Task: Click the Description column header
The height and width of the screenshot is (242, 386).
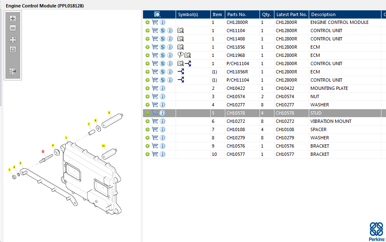Action: (x=323, y=14)
